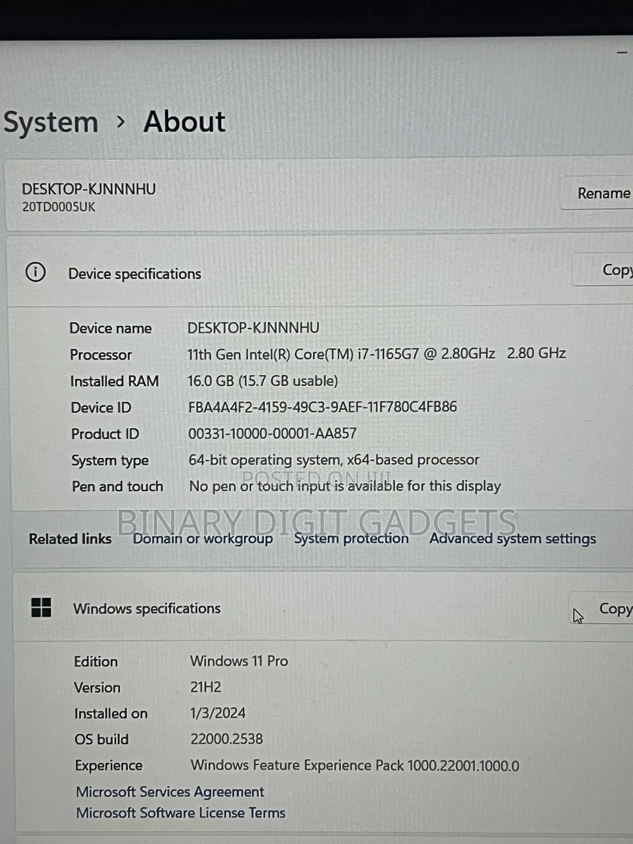Viewport: 633px width, 844px height.
Task: Copy the Windows specifications
Action: click(601, 609)
